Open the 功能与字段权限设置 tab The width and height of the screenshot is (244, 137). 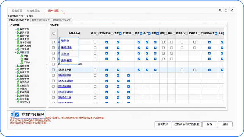point(19,20)
